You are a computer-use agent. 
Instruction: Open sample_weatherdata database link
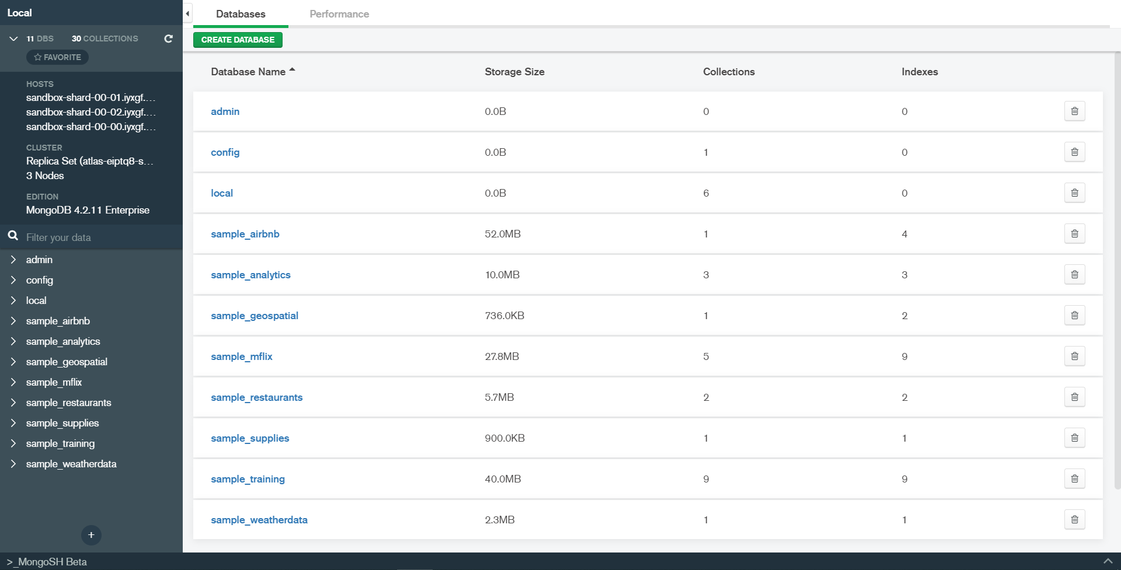coord(259,520)
